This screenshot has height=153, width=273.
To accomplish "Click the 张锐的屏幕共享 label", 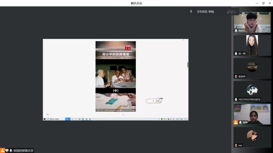I will coord(23,150).
